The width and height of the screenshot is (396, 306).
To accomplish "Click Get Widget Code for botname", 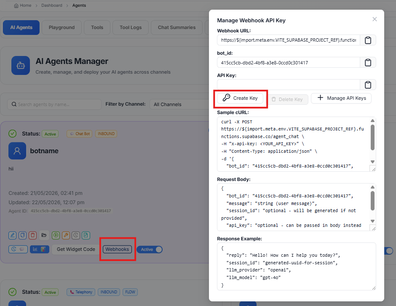I will [x=76, y=249].
